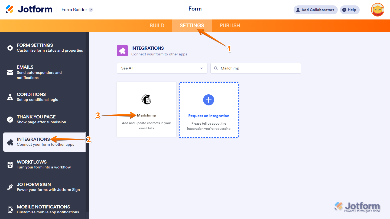Click the Jotform Sign pen icon
This screenshot has height=219, width=390.
pyautogui.click(x=10, y=187)
